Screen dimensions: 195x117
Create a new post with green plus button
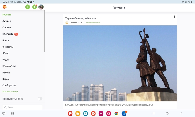click(x=28, y=7)
